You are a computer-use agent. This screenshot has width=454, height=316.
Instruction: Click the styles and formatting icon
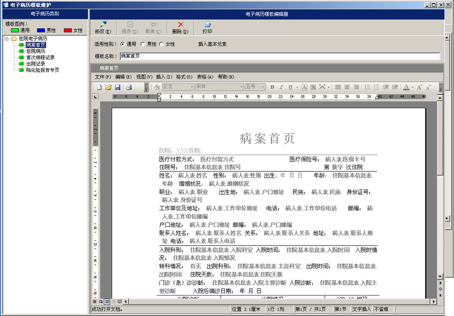pos(157,87)
